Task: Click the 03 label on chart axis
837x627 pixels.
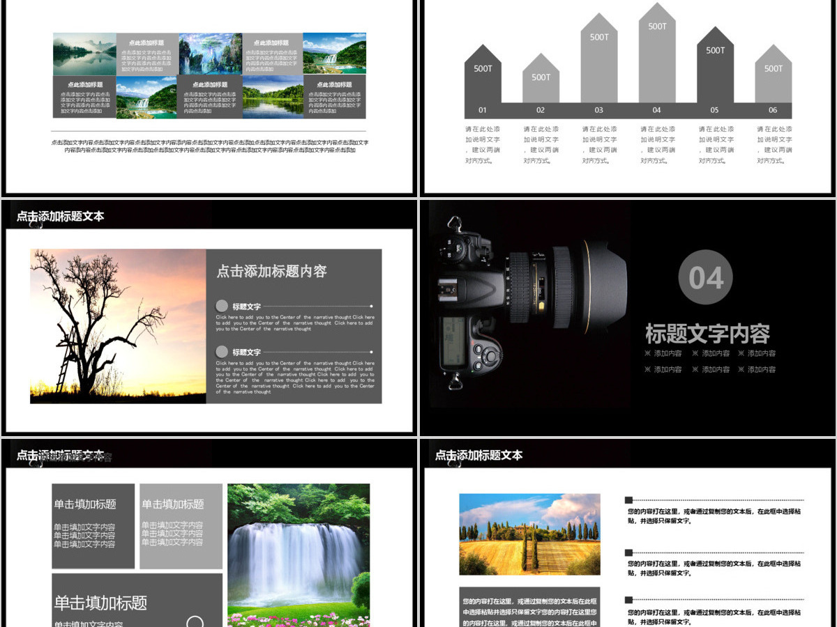Action: [x=599, y=110]
